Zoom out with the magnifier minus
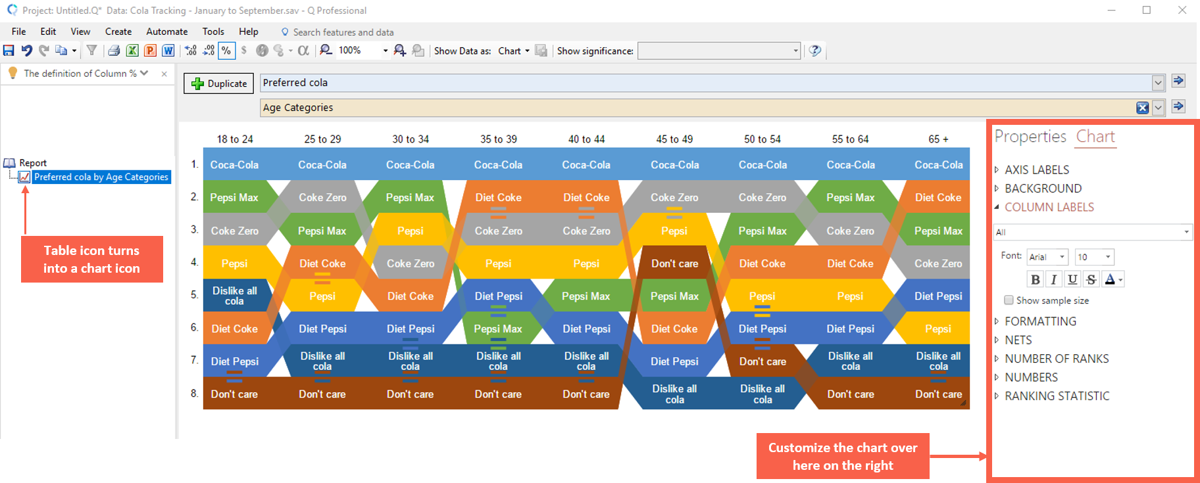Viewport: 1200px width, 483px height. 326,51
